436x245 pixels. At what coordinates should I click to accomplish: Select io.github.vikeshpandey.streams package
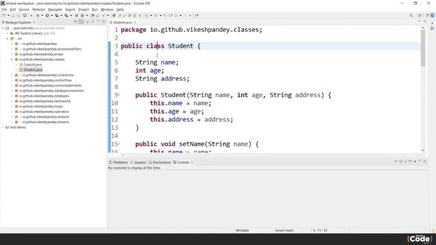(x=46, y=122)
